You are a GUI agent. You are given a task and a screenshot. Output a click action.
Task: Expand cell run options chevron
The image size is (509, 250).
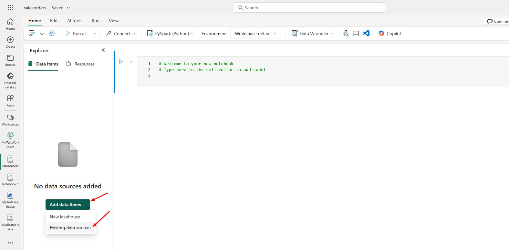[x=131, y=62]
